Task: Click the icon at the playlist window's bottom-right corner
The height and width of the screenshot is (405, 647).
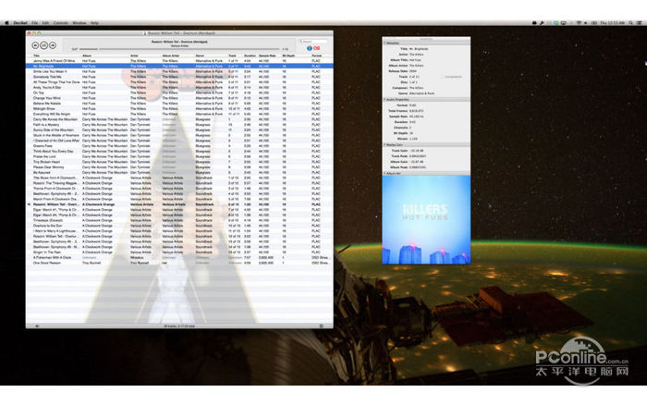Action: [322, 326]
